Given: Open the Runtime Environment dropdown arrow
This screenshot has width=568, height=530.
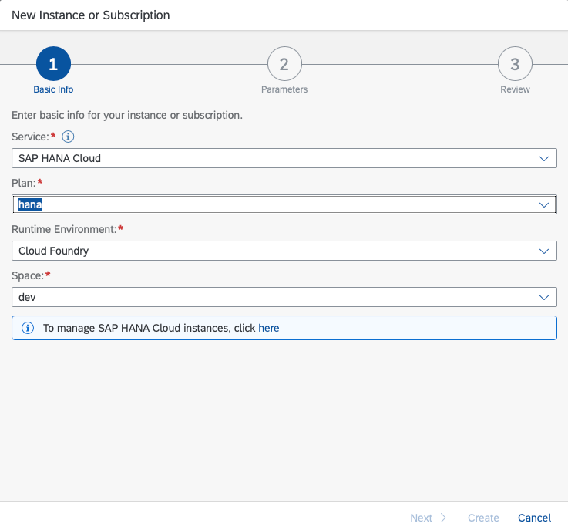Looking at the screenshot, I should [x=544, y=251].
